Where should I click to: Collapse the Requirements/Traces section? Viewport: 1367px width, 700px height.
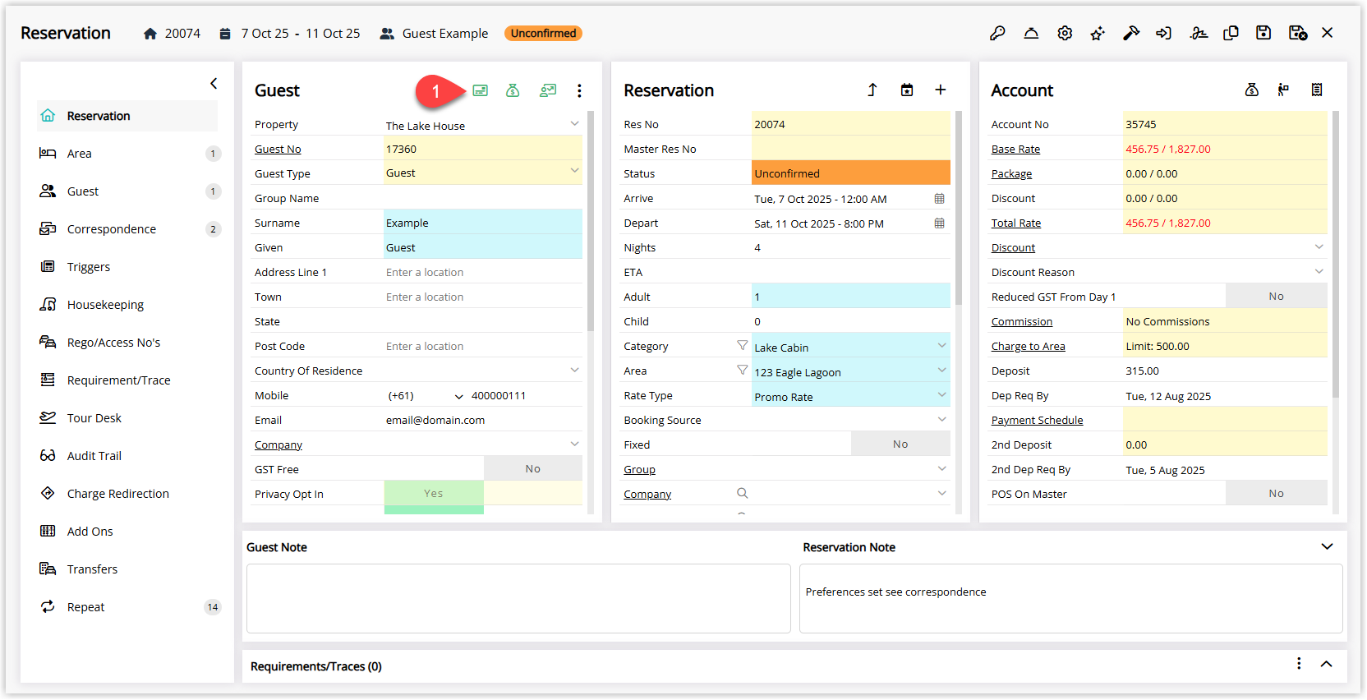1326,664
